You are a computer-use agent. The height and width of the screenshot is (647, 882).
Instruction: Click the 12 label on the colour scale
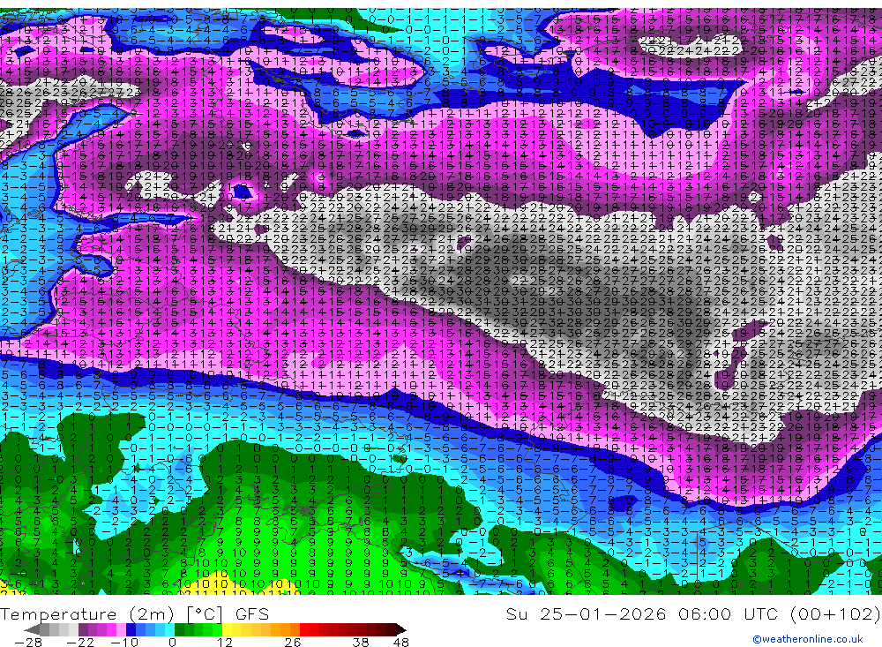click(224, 642)
